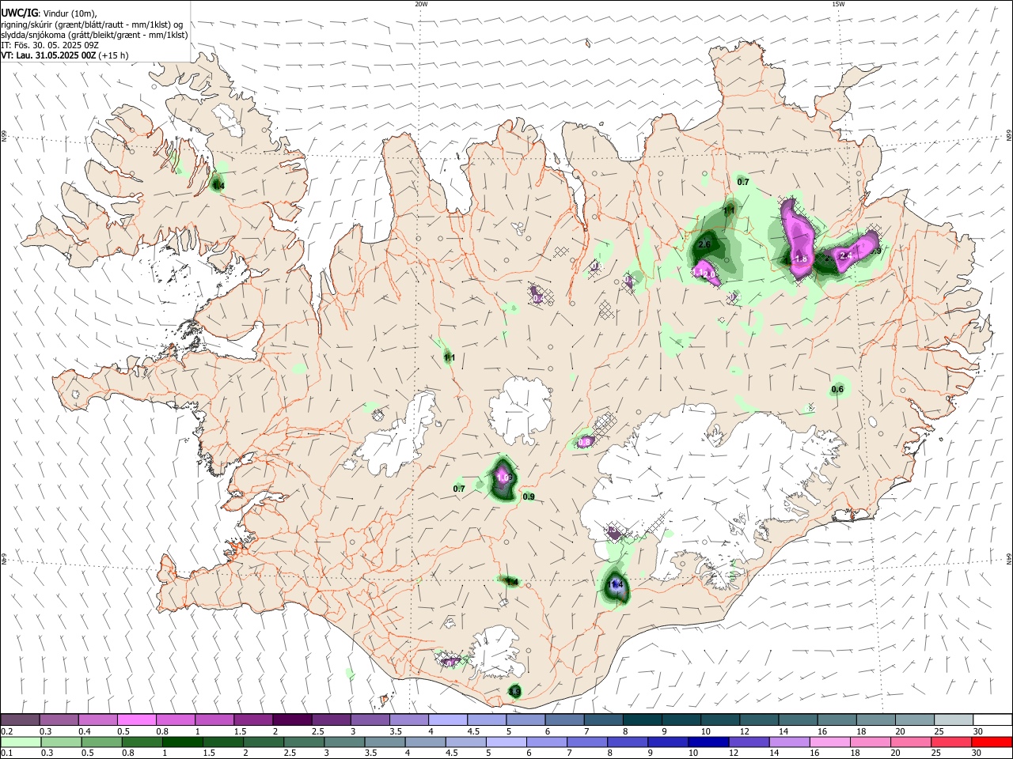Pick the lilac 14–16 rain legend swatch

(x=789, y=742)
